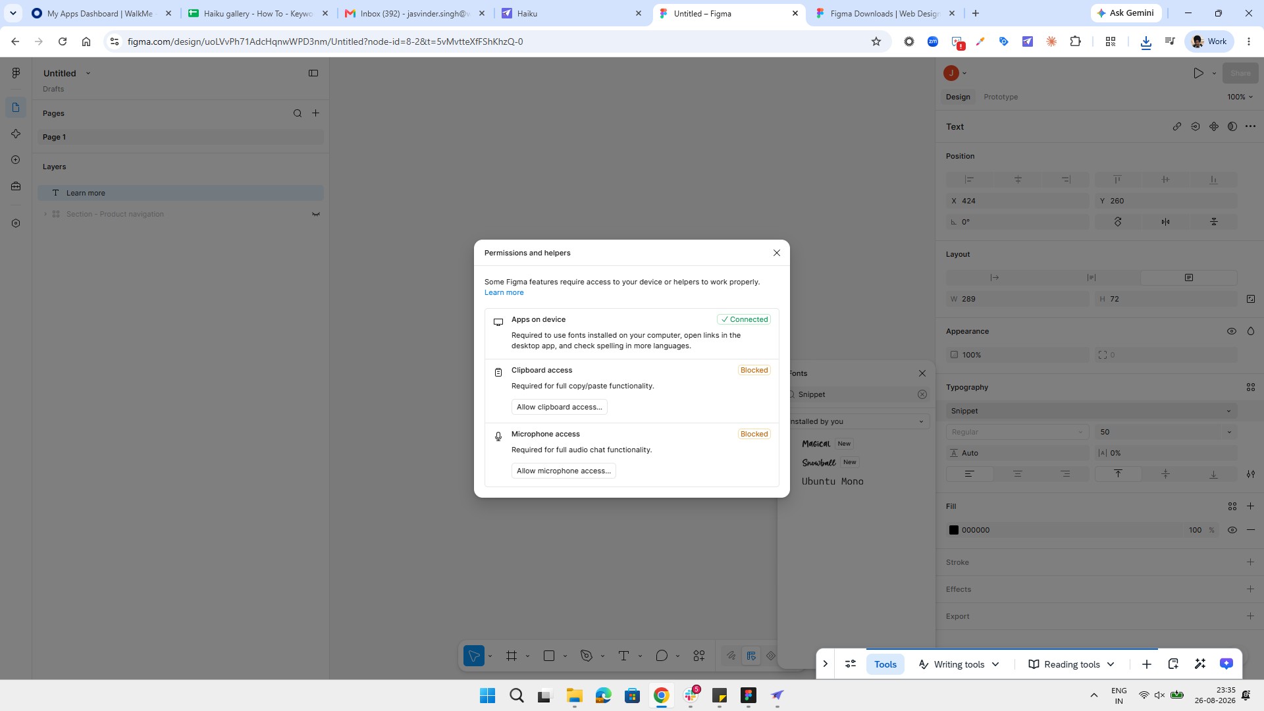Add a stroke with the plus icon

click(1251, 562)
